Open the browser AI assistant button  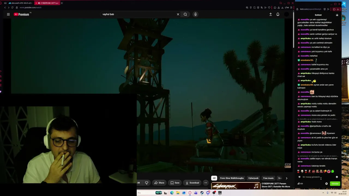pyautogui.click(x=287, y=8)
